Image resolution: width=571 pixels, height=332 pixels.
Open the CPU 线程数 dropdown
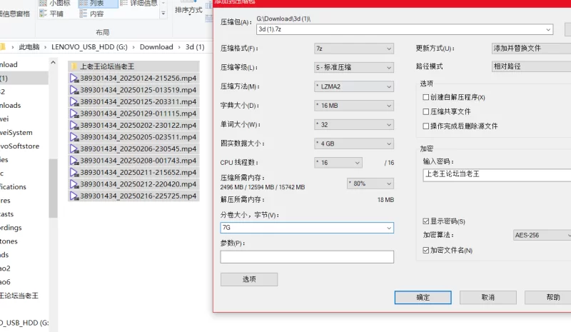(x=338, y=163)
